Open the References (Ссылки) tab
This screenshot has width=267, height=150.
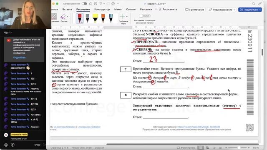click(x=131, y=9)
